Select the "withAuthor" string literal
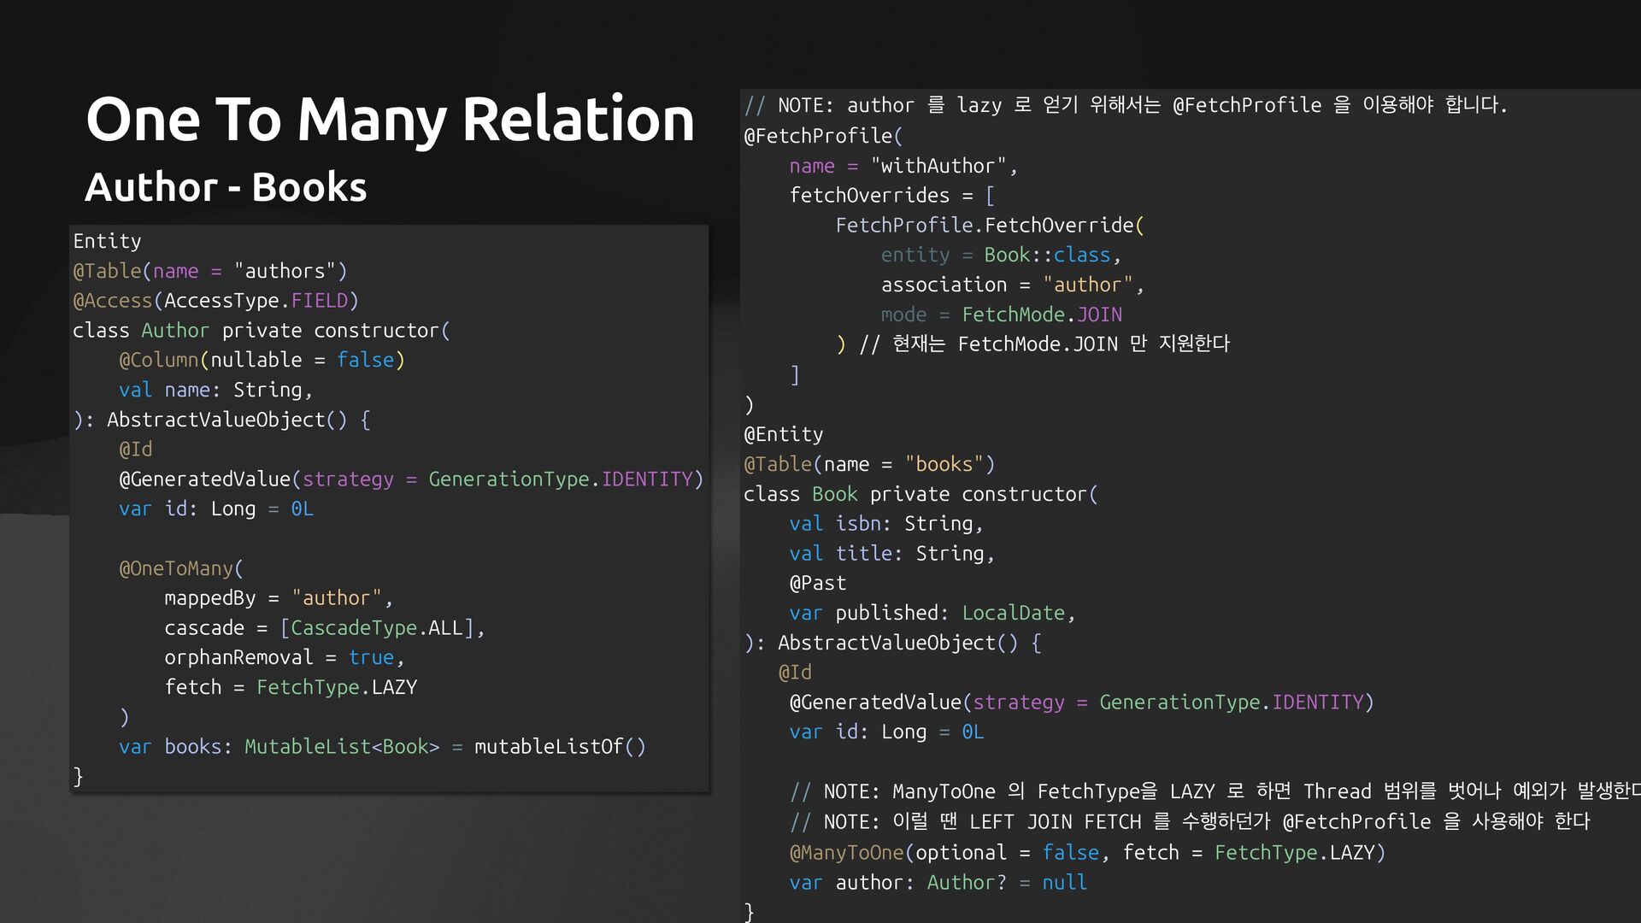The image size is (1641, 923). click(x=938, y=166)
